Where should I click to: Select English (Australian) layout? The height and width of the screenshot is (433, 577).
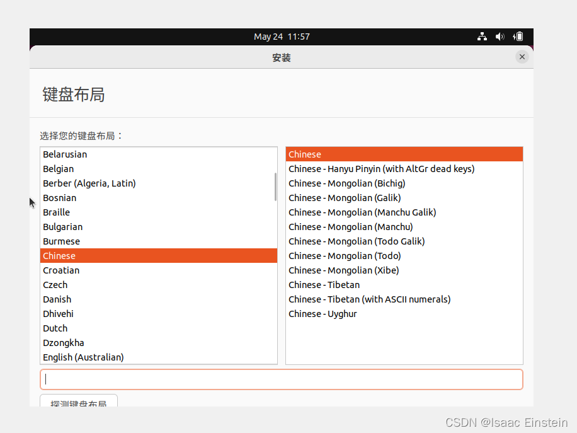tap(159, 357)
